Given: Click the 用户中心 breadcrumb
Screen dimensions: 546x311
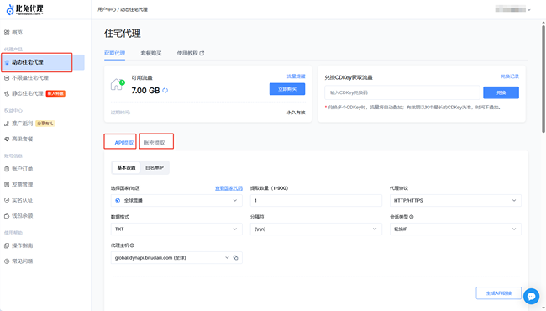Looking at the screenshot, I should pos(107,9).
